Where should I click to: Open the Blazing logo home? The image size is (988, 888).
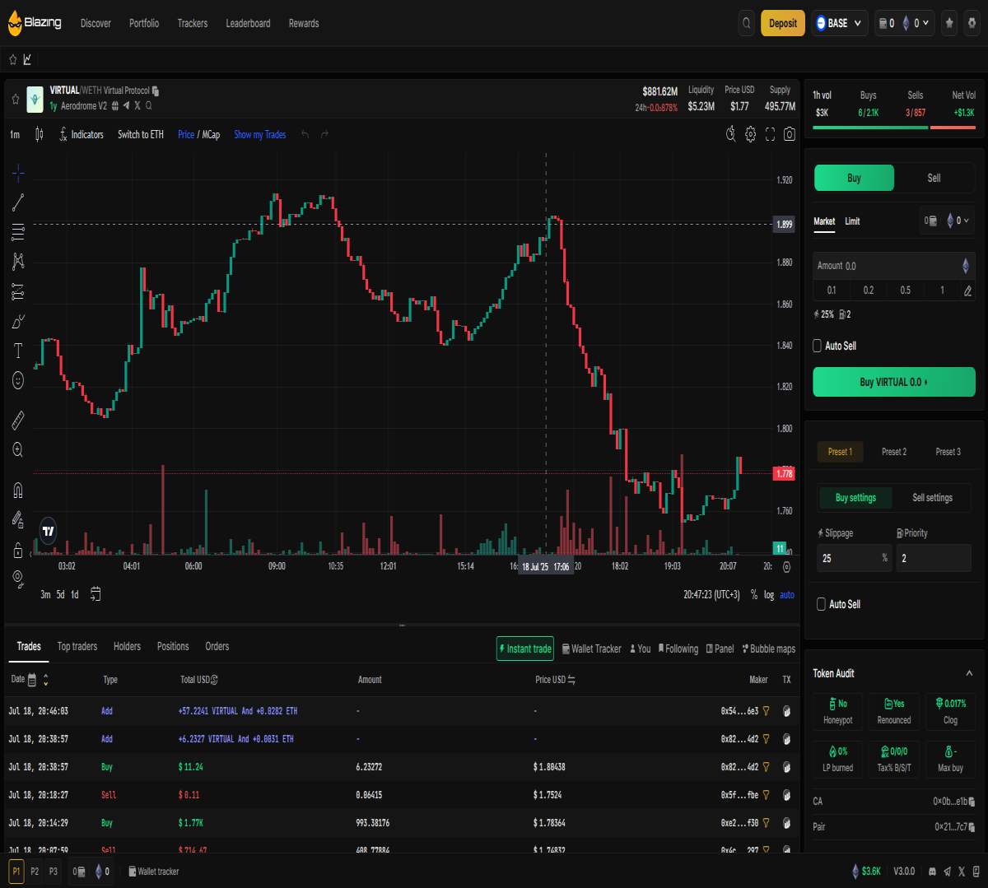35,23
